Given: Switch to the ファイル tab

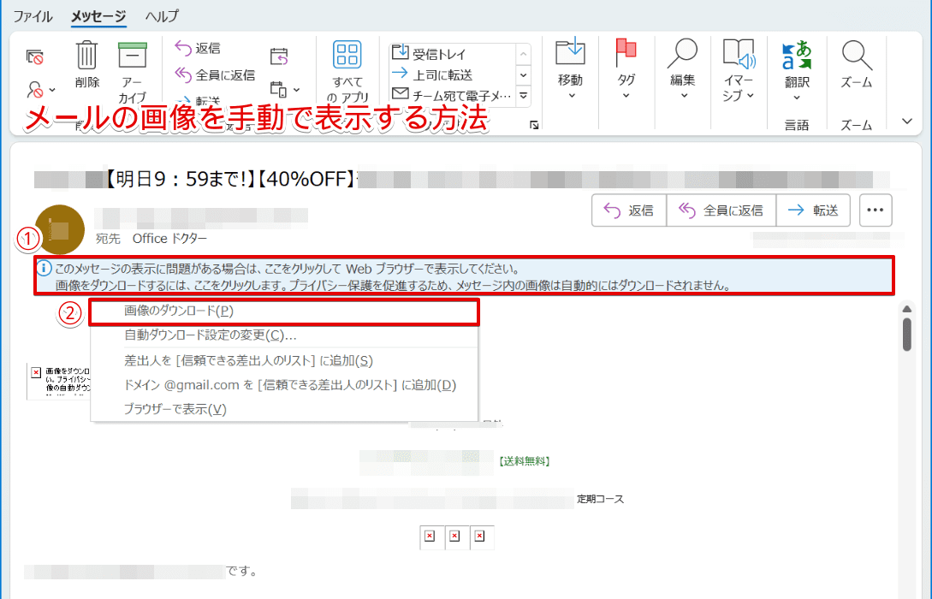Looking at the screenshot, I should (x=33, y=15).
